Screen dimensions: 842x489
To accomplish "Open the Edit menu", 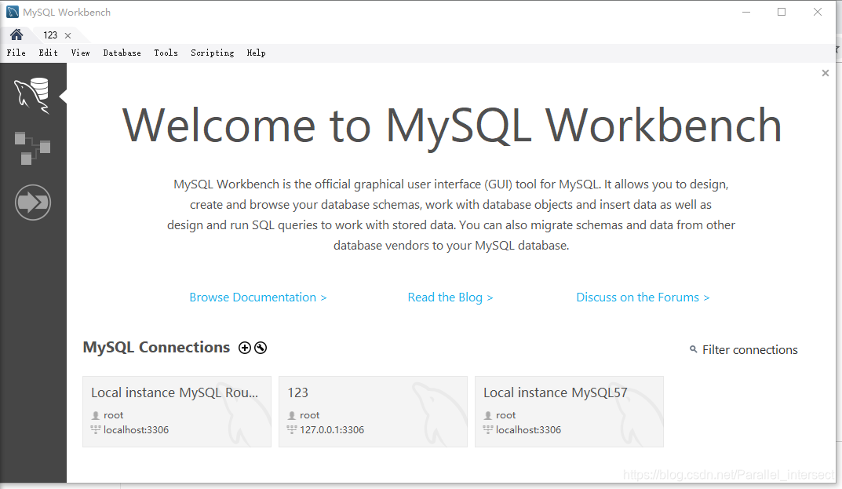I will [48, 53].
